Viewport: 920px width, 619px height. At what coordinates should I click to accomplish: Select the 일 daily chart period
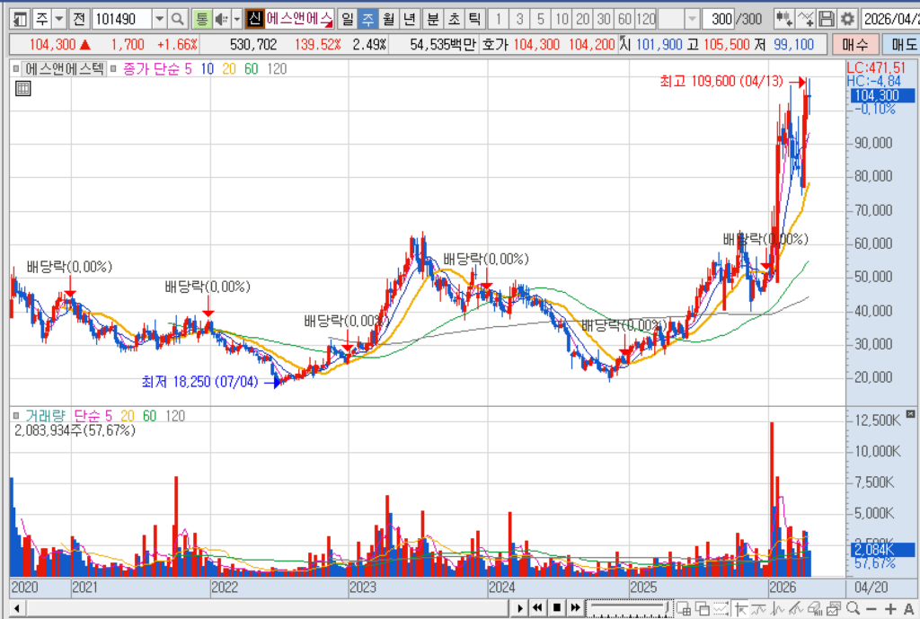pos(348,20)
